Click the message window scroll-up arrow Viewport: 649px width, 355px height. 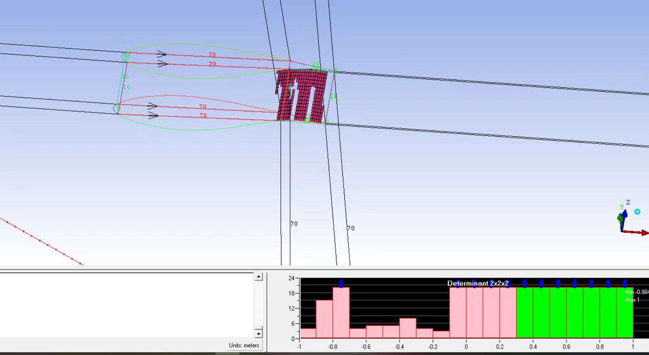pyautogui.click(x=258, y=277)
